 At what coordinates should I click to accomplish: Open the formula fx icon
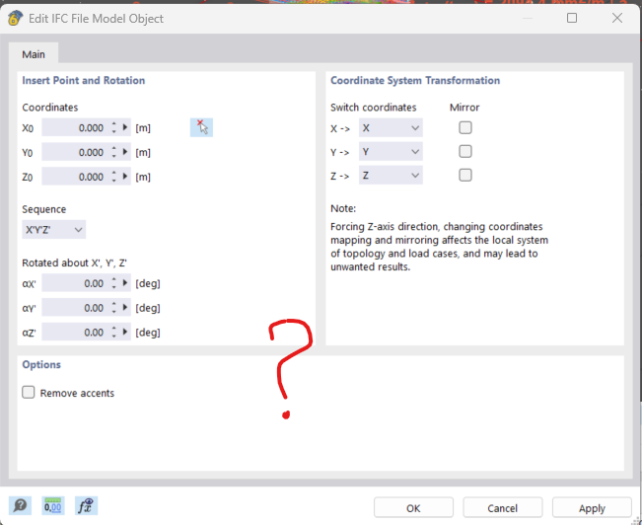click(x=86, y=506)
